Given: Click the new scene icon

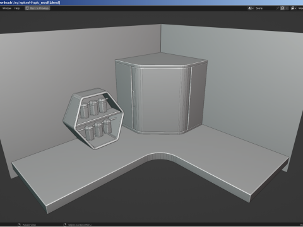Looking at the screenshot, I should pos(283,8).
